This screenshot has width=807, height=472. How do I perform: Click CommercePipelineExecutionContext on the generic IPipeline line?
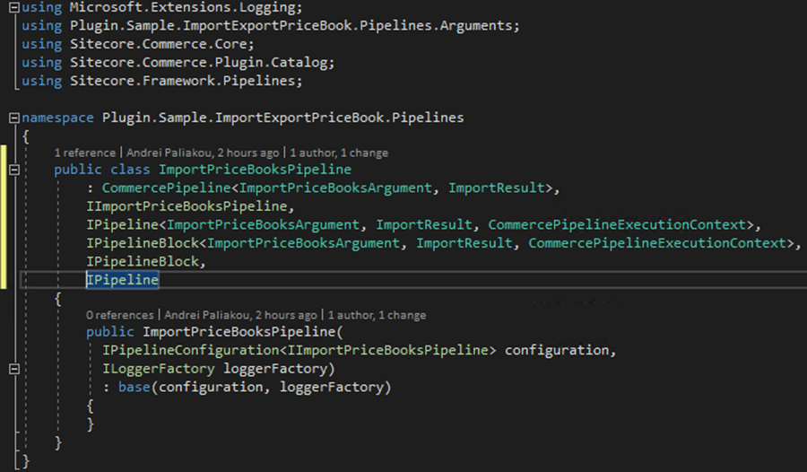[617, 225]
